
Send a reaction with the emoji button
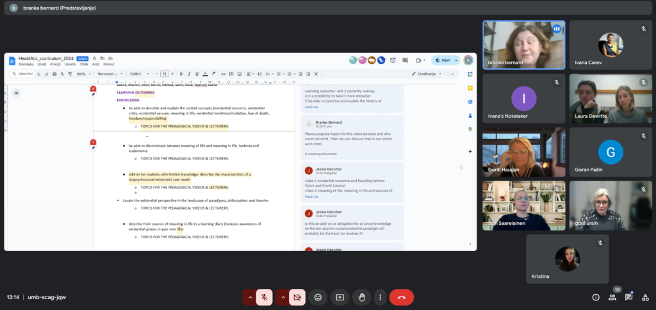pos(318,297)
